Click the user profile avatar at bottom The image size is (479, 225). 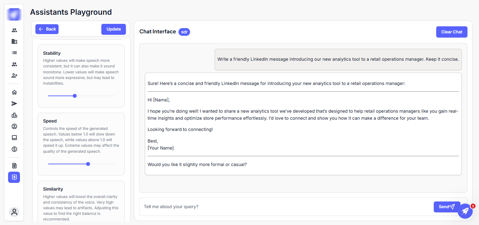[14, 212]
